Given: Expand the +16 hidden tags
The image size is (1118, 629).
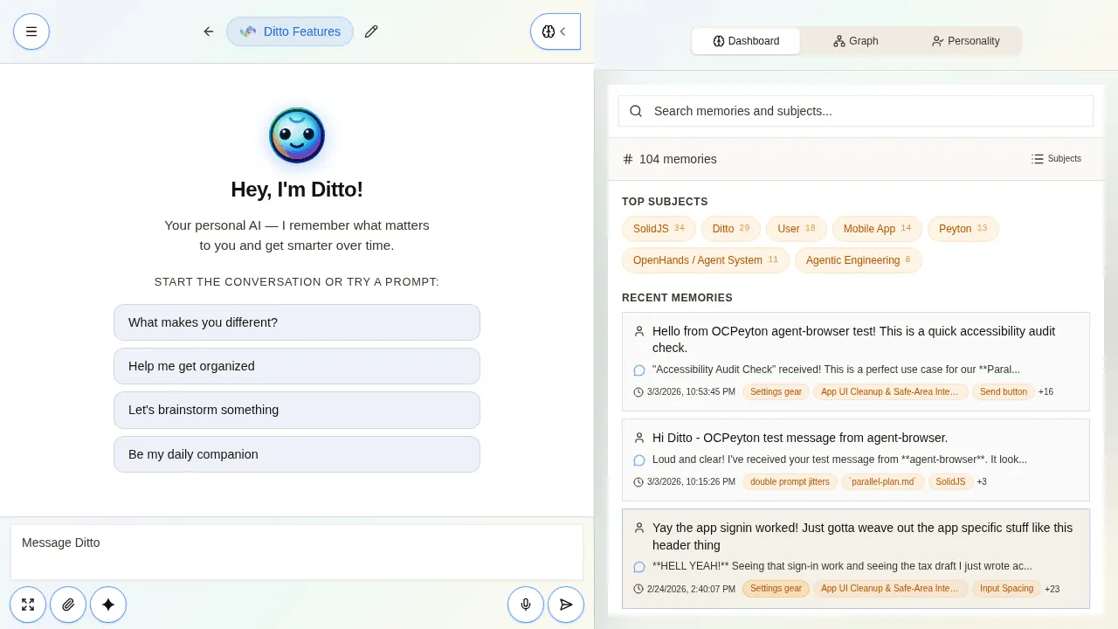Looking at the screenshot, I should coord(1045,391).
